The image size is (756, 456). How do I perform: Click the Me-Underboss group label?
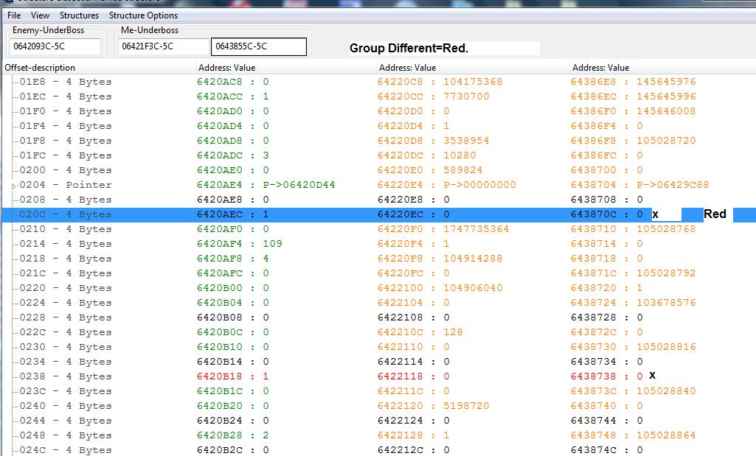point(150,30)
